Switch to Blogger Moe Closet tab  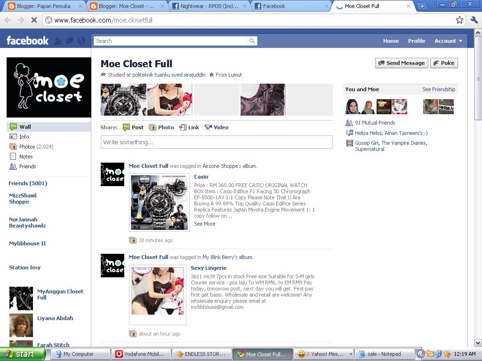[x=127, y=6]
